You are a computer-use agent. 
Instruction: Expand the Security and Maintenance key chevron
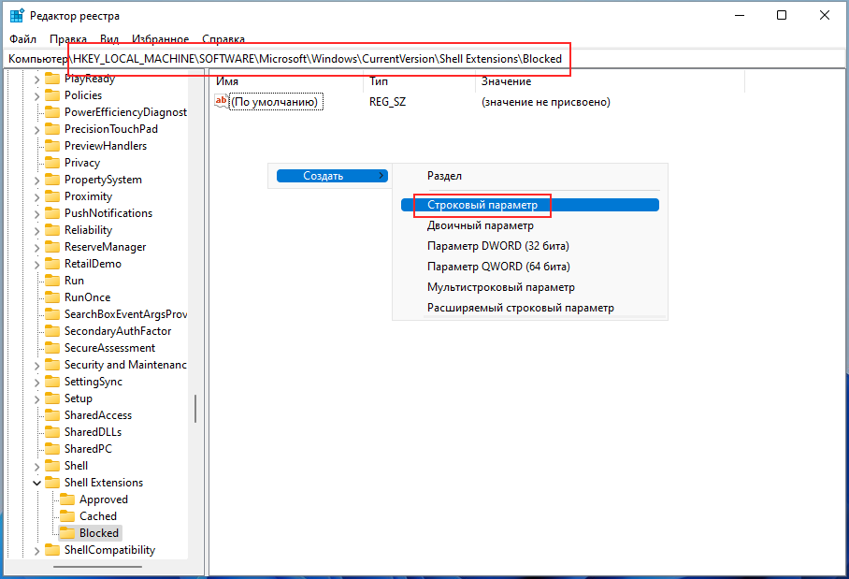(36, 365)
